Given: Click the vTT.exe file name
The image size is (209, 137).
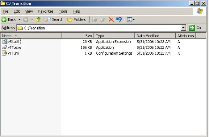Looking at the screenshot, I should 14,48.
